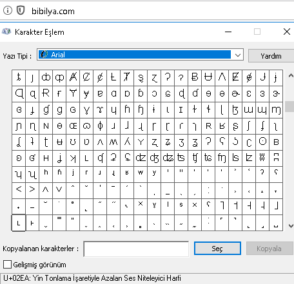Screen dimensions: 294x284
Task: Select the bidental percussive (ʭ) cell
Action: (x=276, y=158)
